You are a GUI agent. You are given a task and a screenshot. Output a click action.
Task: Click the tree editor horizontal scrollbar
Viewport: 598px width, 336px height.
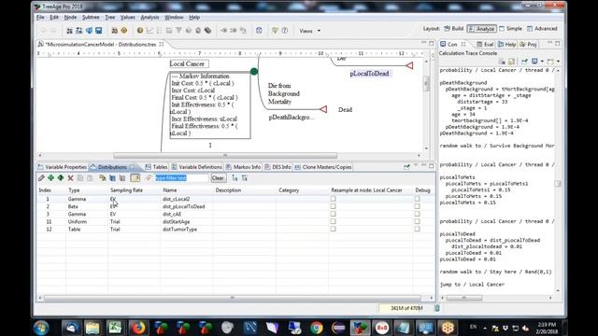[225, 155]
